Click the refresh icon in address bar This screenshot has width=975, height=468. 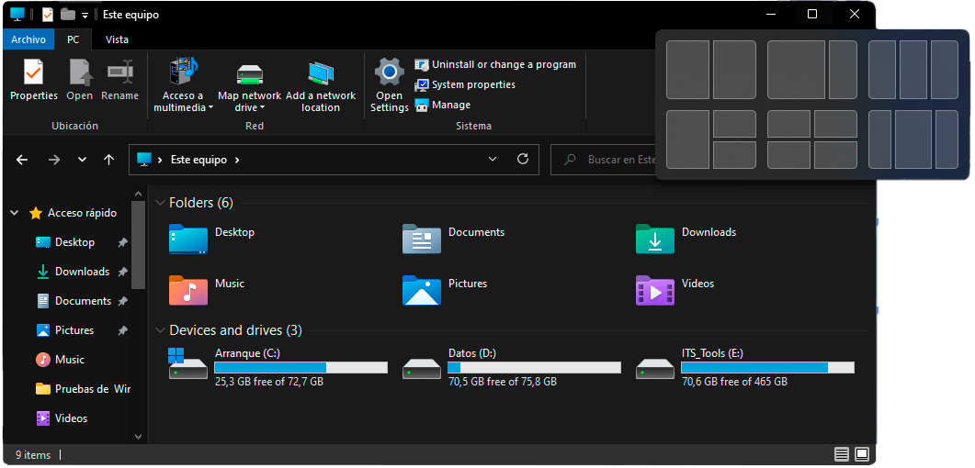tap(523, 159)
